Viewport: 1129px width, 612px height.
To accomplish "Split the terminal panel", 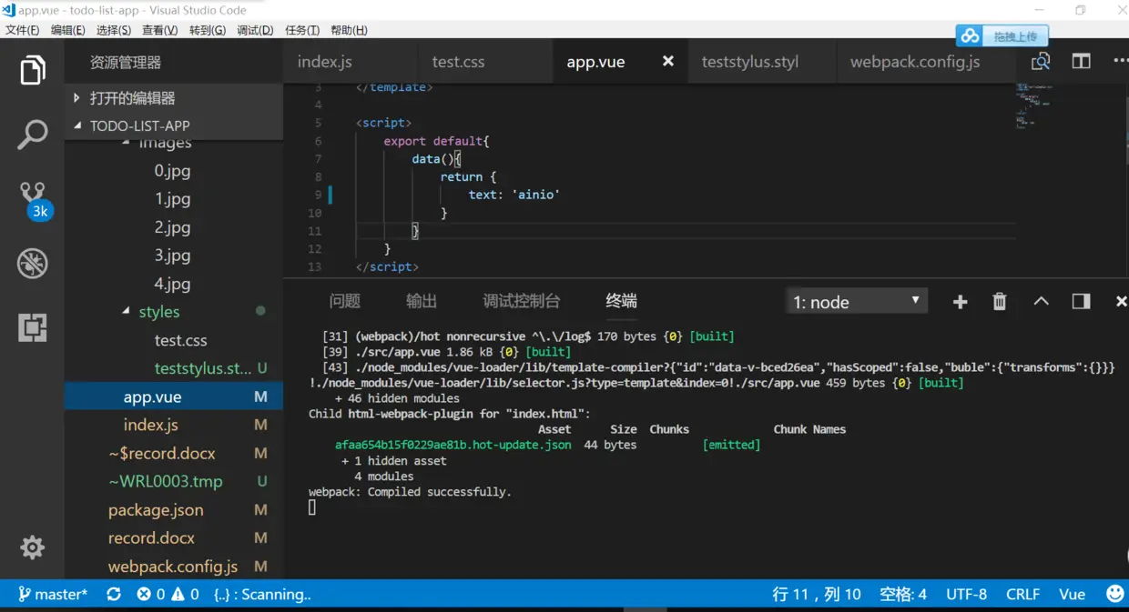I will click(x=1080, y=301).
